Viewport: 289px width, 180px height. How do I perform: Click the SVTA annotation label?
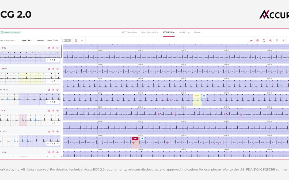[197, 95]
